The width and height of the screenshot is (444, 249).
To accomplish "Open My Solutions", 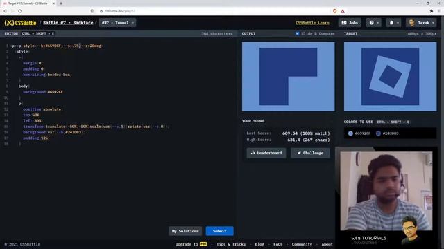I will coord(185,231).
